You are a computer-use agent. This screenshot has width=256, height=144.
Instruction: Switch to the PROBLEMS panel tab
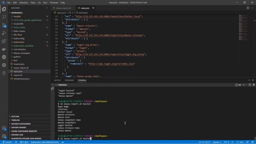pyautogui.click(x=69, y=80)
